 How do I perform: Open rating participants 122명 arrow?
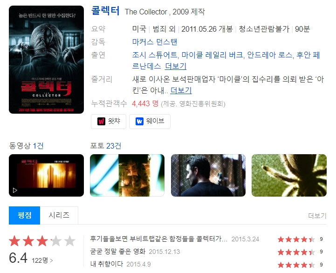(x=42, y=260)
